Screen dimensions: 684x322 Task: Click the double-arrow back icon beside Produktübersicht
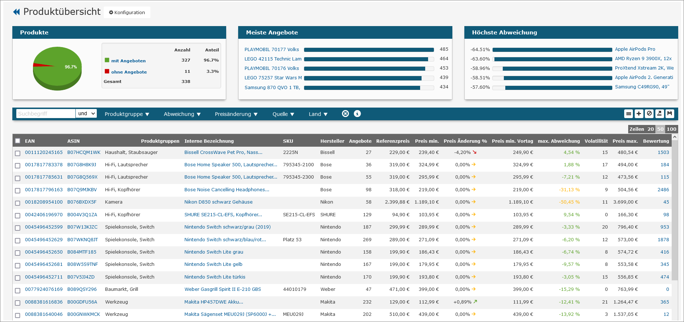(x=17, y=12)
